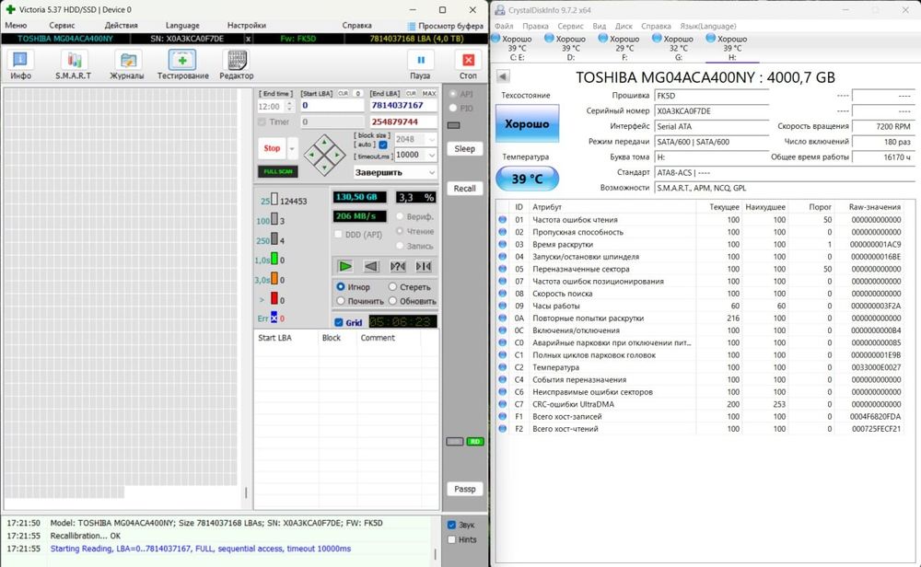
Task: Open the Stop button dropdown arrow
Action: (292, 148)
